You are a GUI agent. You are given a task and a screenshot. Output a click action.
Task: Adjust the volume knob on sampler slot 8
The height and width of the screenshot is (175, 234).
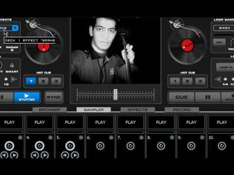click(161, 146)
